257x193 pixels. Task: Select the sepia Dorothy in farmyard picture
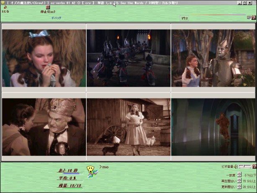[x=128, y=127]
